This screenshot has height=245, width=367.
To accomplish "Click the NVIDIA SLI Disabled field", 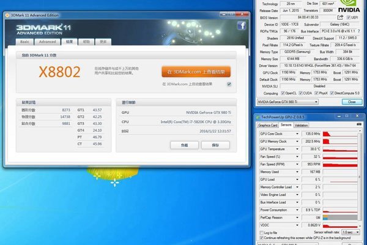I will pyautogui.click(x=320, y=86).
